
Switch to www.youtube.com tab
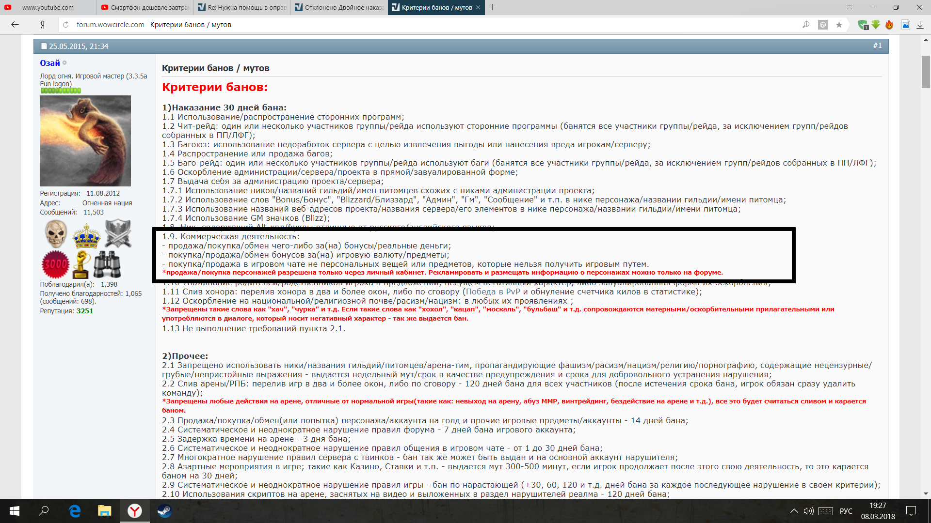coord(48,7)
